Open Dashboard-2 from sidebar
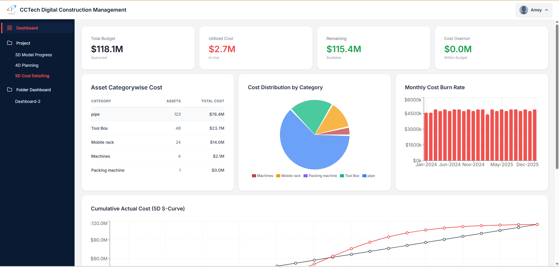 click(28, 101)
